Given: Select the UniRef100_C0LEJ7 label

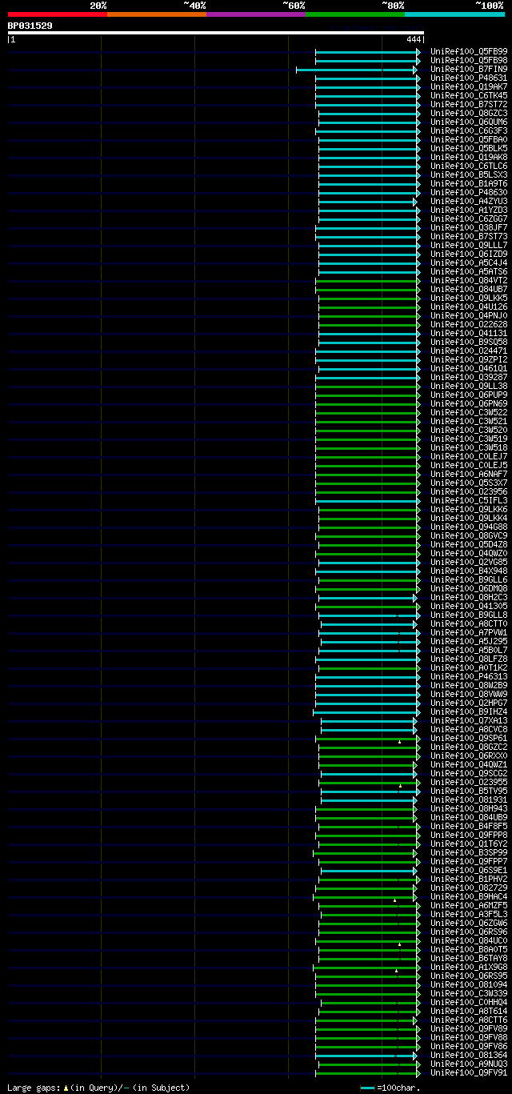Looking at the screenshot, I should (x=469, y=456).
